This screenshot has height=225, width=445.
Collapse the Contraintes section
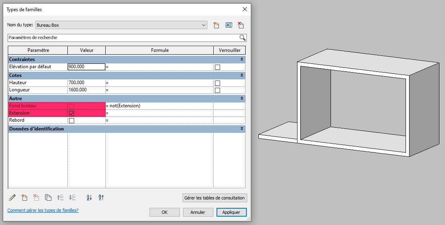241,59
